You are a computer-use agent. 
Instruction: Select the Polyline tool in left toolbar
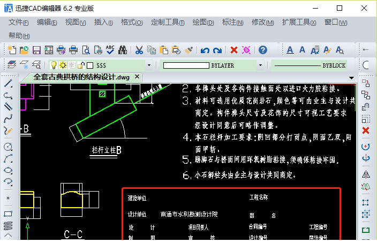pos(8,96)
